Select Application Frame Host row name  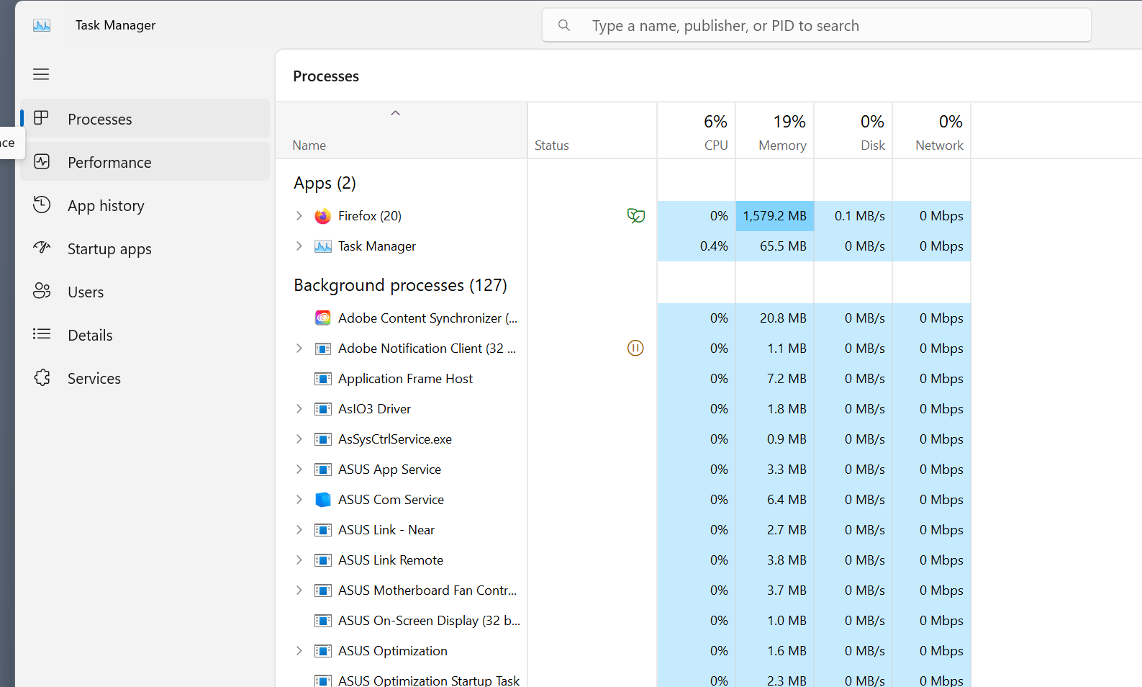click(x=405, y=379)
